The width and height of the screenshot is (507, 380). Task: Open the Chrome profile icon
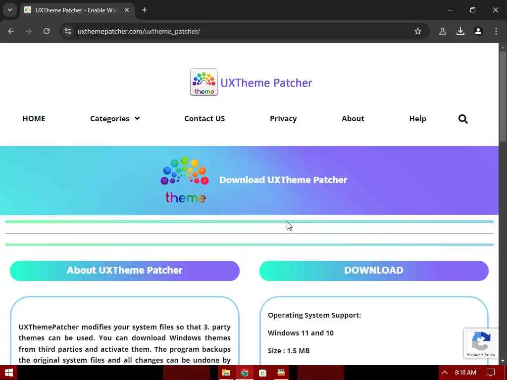tap(478, 31)
